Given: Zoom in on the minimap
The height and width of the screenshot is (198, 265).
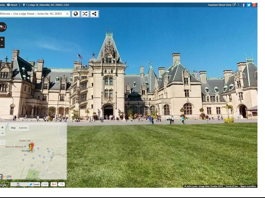Looking at the screenshot, I should [x=2, y=128].
